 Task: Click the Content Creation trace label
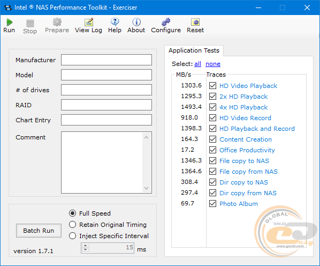pos(246,139)
